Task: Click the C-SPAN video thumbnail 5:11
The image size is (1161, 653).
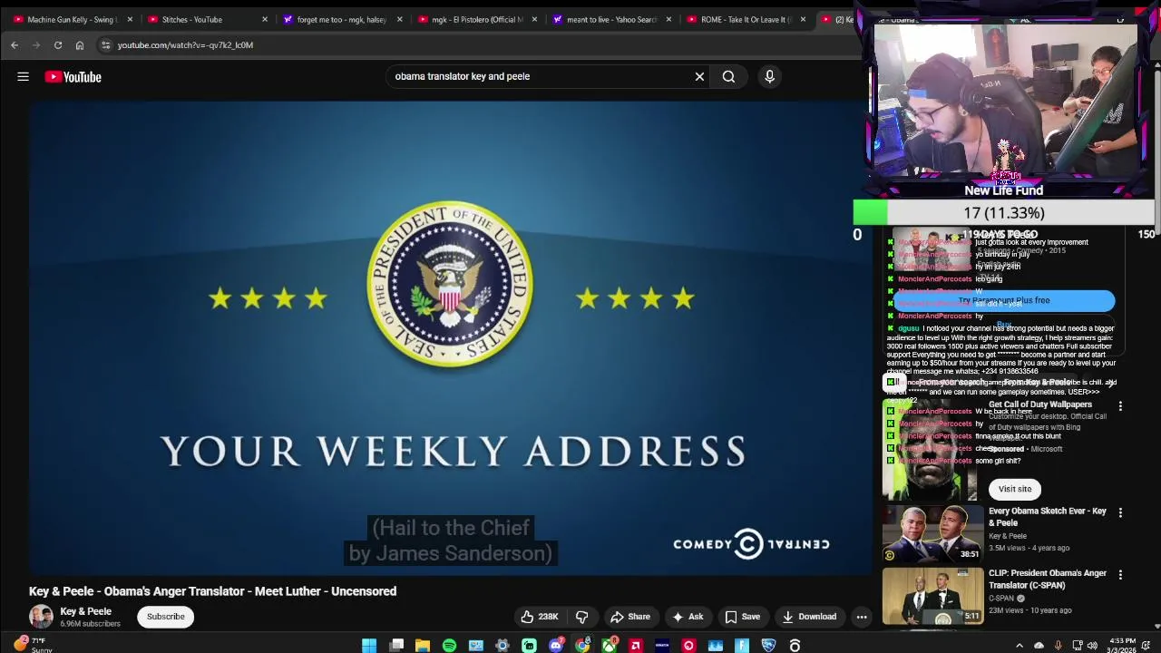Action: point(932,596)
